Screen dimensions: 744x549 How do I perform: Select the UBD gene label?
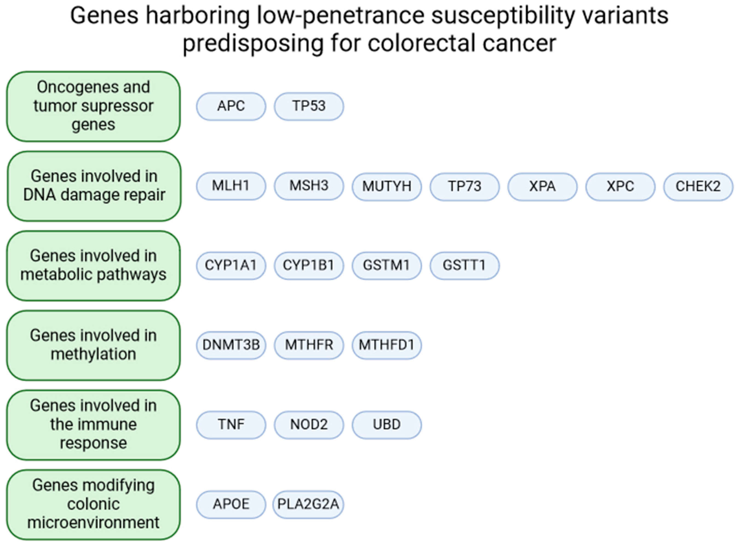click(x=387, y=425)
